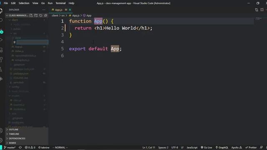
Task: Open the Testing flask view
Action: click(x=1, y=69)
